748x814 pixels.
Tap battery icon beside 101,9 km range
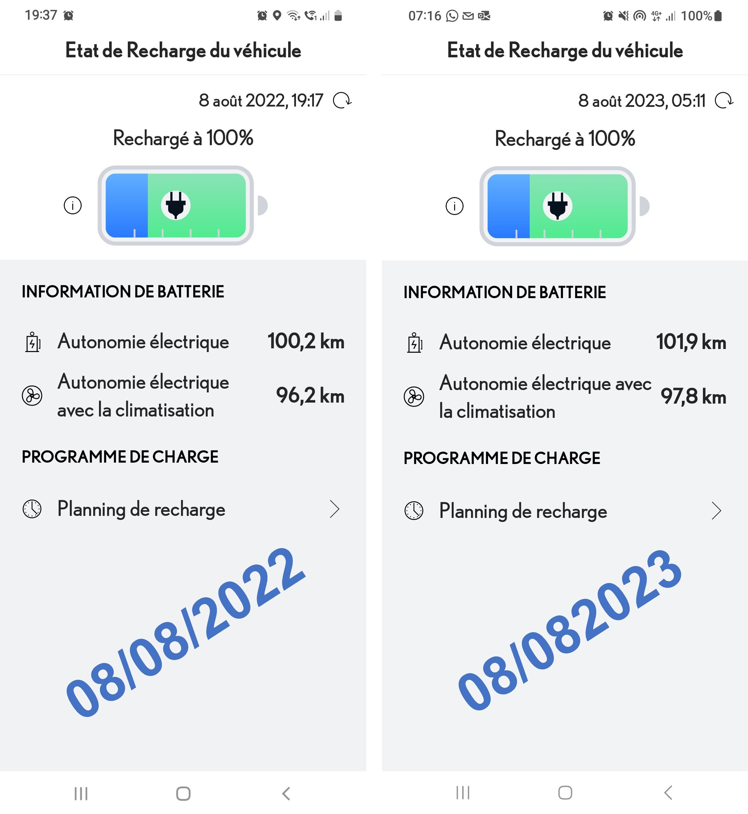[x=414, y=343]
